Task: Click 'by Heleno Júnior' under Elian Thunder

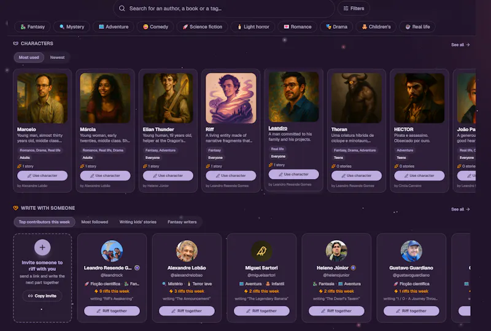Action: [x=156, y=186]
